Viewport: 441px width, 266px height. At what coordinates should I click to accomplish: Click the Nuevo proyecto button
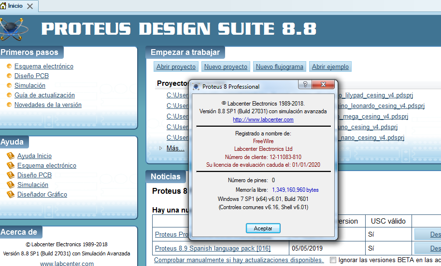click(226, 67)
